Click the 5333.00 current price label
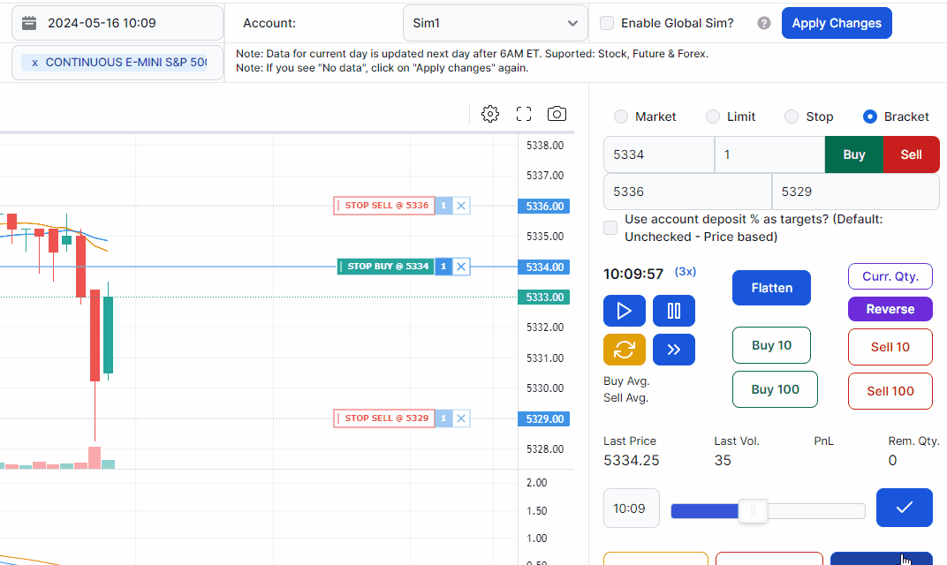 (x=544, y=297)
